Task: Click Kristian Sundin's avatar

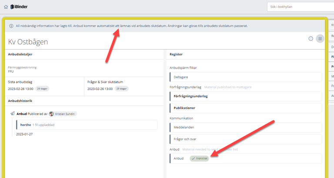Action: click(51, 114)
